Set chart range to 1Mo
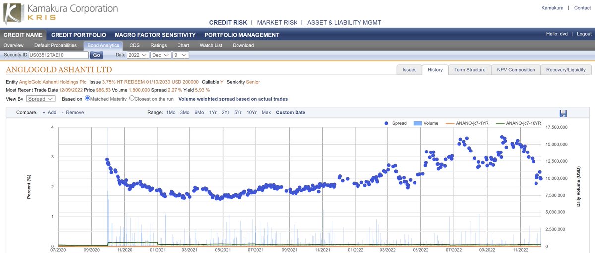The width and height of the screenshot is (595, 253). tap(171, 112)
